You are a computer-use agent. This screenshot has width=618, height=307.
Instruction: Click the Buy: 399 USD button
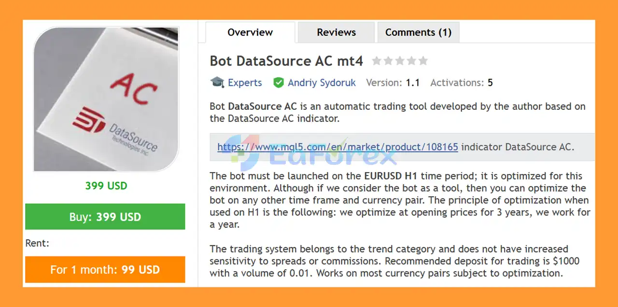coord(105,217)
